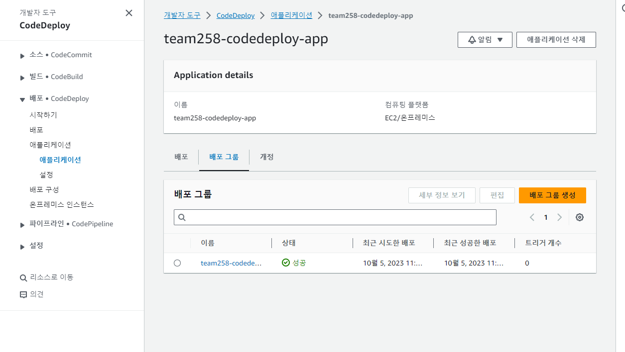The width and height of the screenshot is (625, 352).
Task: Focus the deployment group search field
Action: [335, 217]
